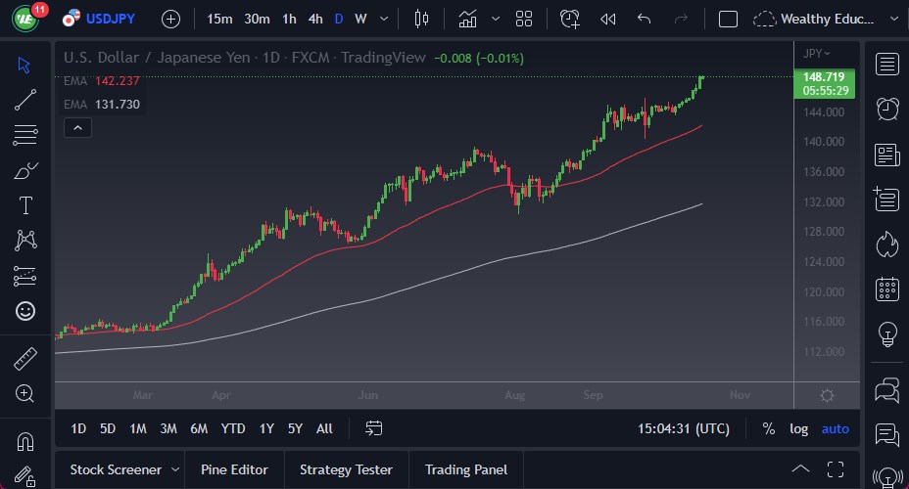Open the Pine Editor tab
The image size is (909, 489).
tap(234, 469)
